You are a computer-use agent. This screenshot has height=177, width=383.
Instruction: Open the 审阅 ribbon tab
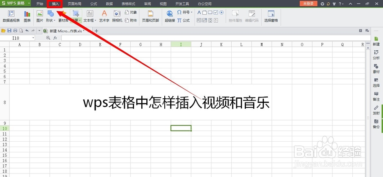tap(147, 4)
